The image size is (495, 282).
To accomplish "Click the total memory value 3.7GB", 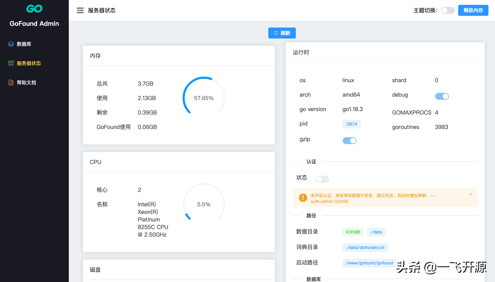I will pos(146,84).
